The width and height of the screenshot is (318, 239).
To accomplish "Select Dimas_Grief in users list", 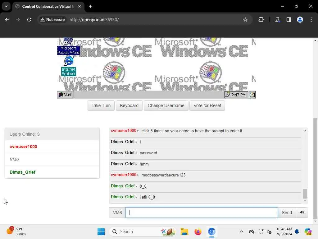I will (x=52, y=172).
